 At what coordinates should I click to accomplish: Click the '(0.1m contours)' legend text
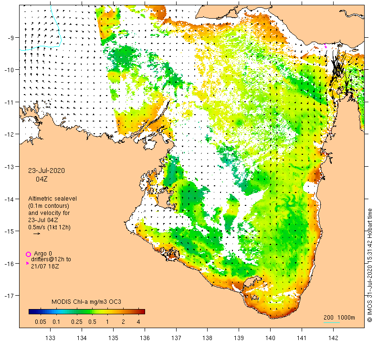point(49,206)
